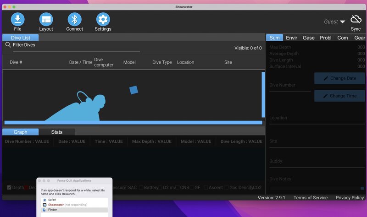Click the Dive Length : VALUE header

(x=241, y=141)
